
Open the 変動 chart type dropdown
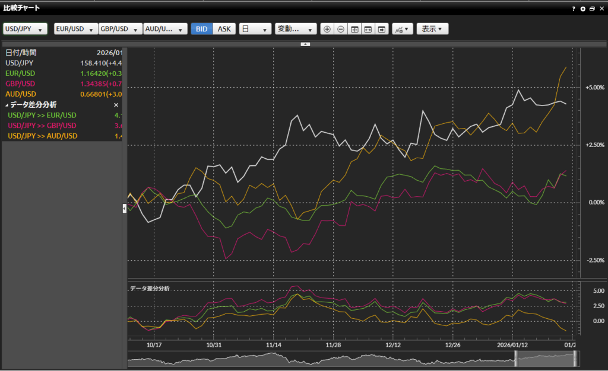point(296,29)
